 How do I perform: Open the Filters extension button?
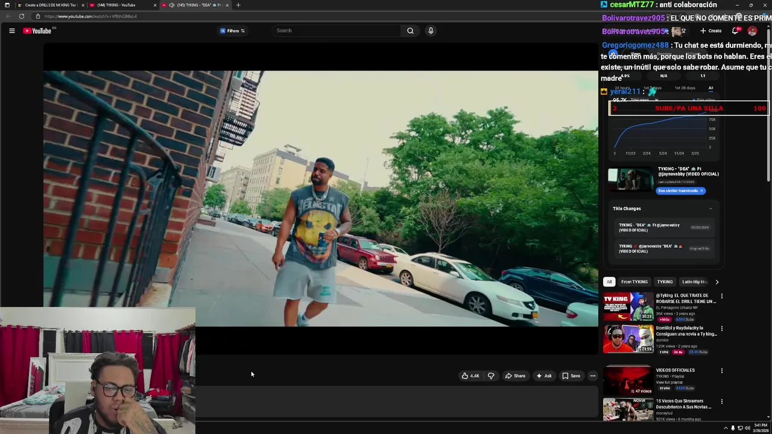[x=232, y=31]
